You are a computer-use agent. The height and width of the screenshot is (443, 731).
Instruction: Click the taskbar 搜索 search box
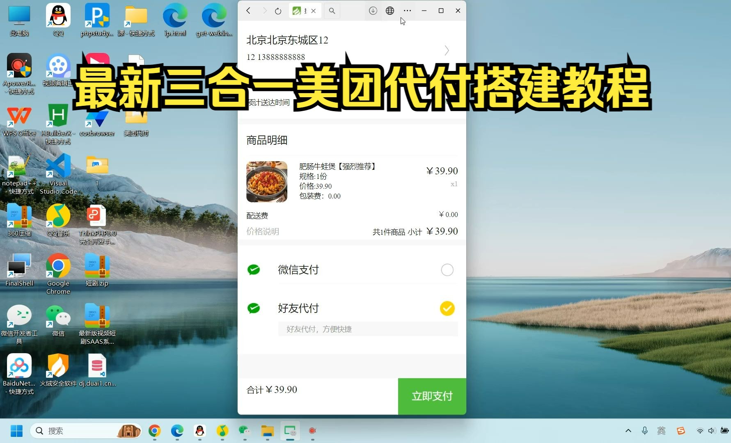click(x=86, y=431)
